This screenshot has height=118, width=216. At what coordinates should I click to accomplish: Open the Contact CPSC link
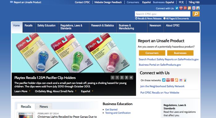[x=82, y=2]
